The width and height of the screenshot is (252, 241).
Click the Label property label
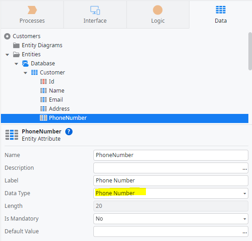click(11, 181)
